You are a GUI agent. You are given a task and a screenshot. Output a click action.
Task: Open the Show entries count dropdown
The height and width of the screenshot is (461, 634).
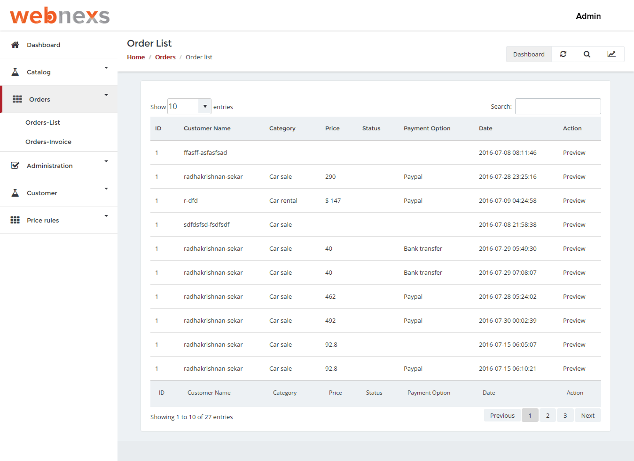point(189,106)
